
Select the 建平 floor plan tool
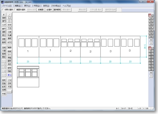tap(4, 29)
